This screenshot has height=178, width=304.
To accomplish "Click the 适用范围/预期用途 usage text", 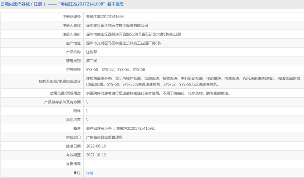I will click(157, 93).
